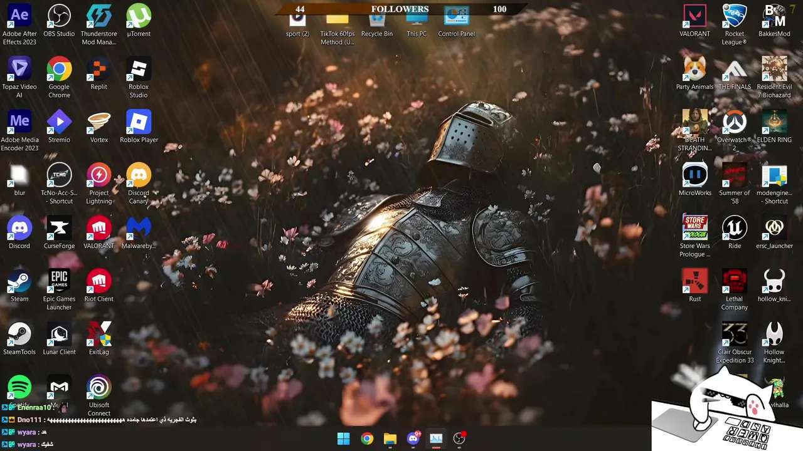Open the This PC desktop icon
This screenshot has height=451, width=803.
pos(417,25)
